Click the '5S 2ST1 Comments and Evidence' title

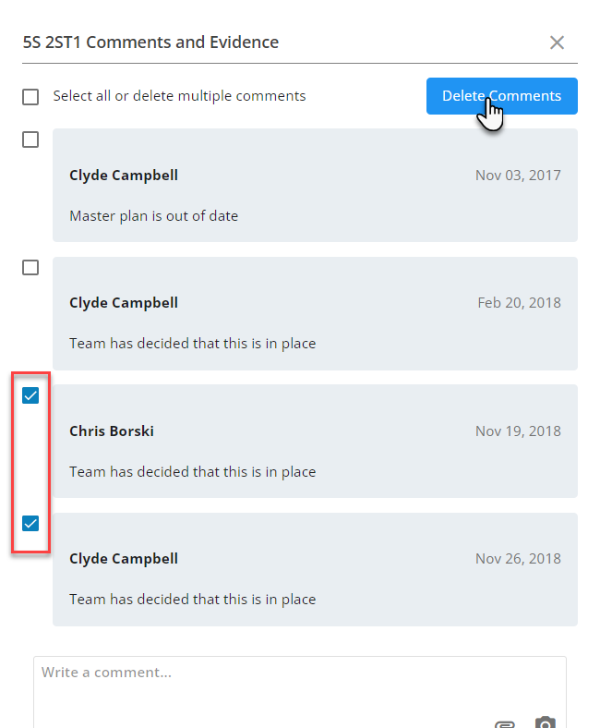coord(151,42)
